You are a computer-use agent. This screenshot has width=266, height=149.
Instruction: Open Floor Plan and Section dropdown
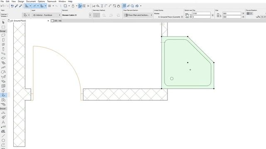point(138,15)
